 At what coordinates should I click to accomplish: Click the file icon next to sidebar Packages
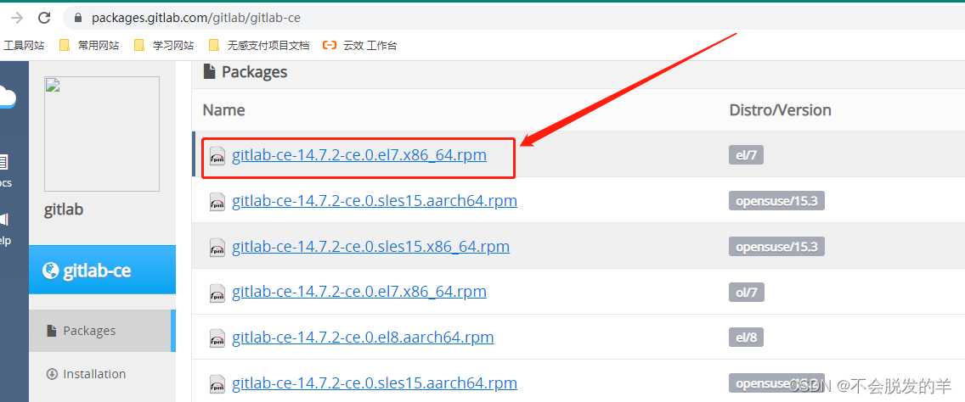52,331
